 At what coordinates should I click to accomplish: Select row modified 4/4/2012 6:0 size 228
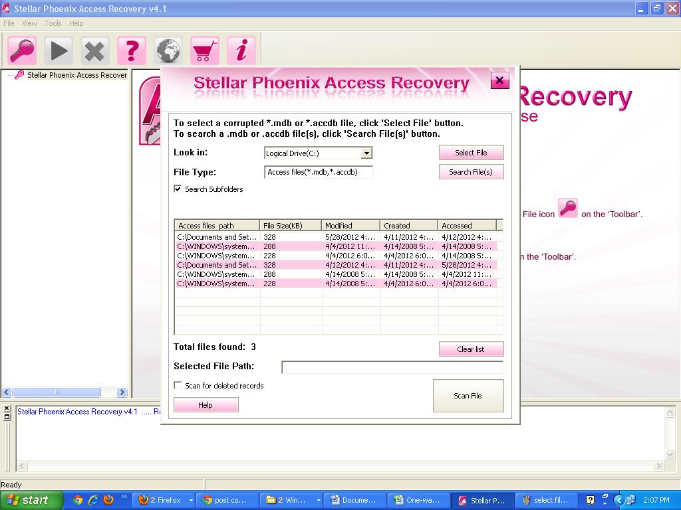[x=336, y=256]
